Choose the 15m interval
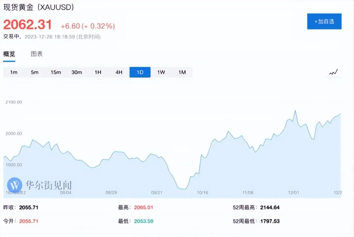This screenshot has width=354, height=237. [x=56, y=72]
